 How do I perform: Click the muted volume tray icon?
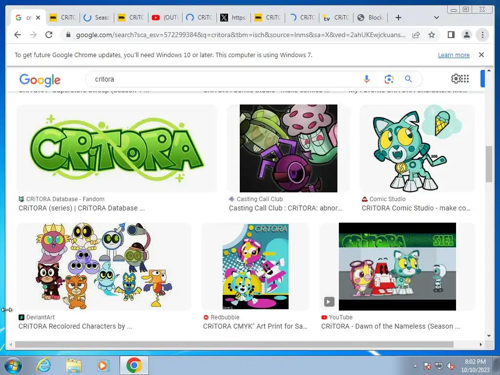[x=451, y=366]
